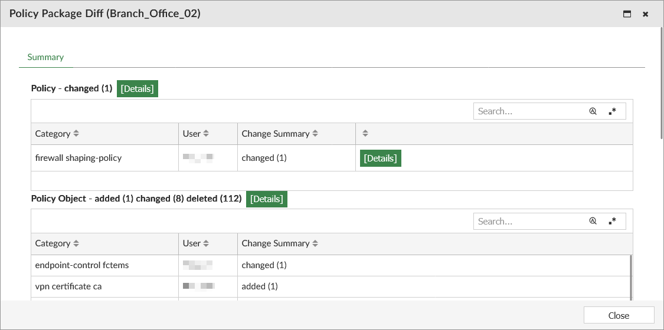664x330 pixels.
Task: Open Details next to the 'Policy - changed (1)' heading
Action: point(137,89)
